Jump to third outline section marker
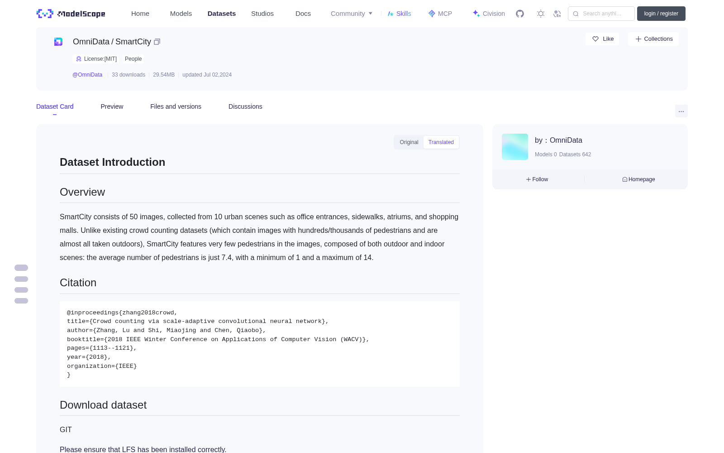Image resolution: width=724 pixels, height=453 pixels. (x=21, y=290)
